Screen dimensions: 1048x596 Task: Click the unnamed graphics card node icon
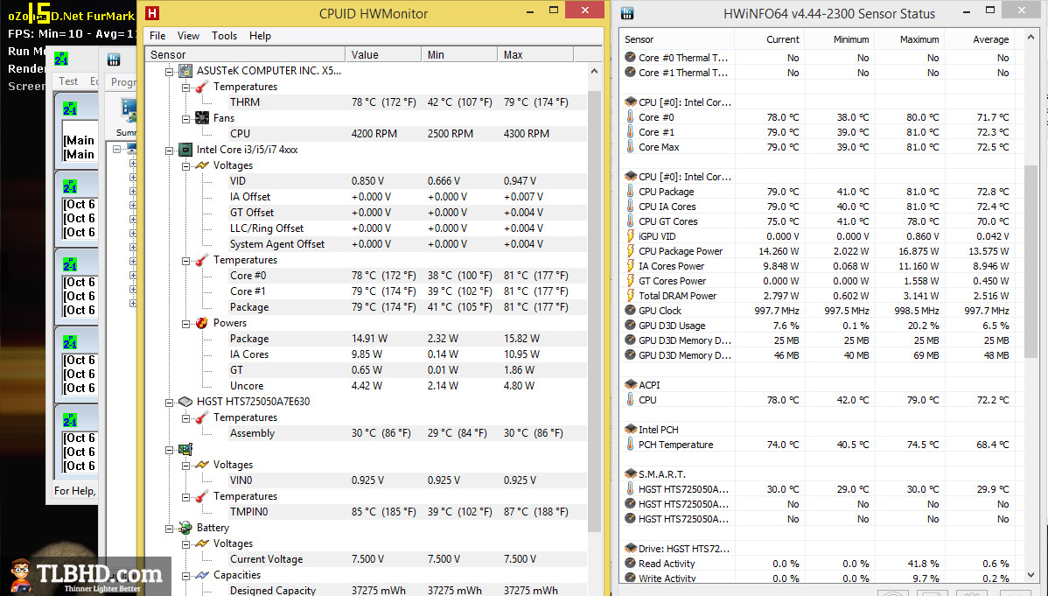[185, 449]
